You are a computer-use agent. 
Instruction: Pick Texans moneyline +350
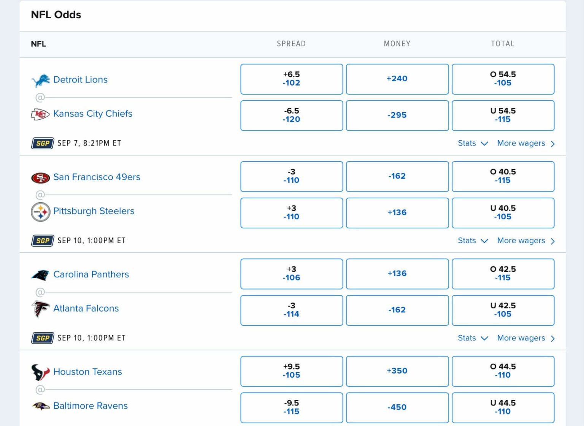tap(397, 371)
